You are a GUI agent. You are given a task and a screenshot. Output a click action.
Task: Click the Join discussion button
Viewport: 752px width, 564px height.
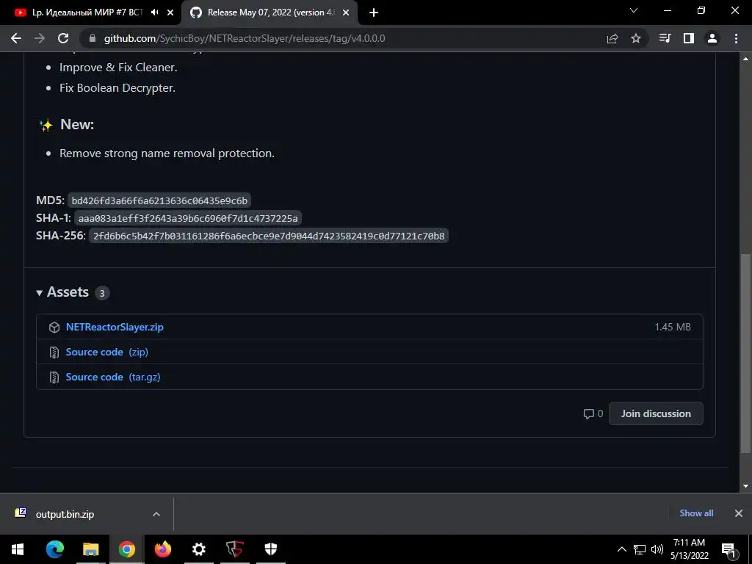[656, 413]
